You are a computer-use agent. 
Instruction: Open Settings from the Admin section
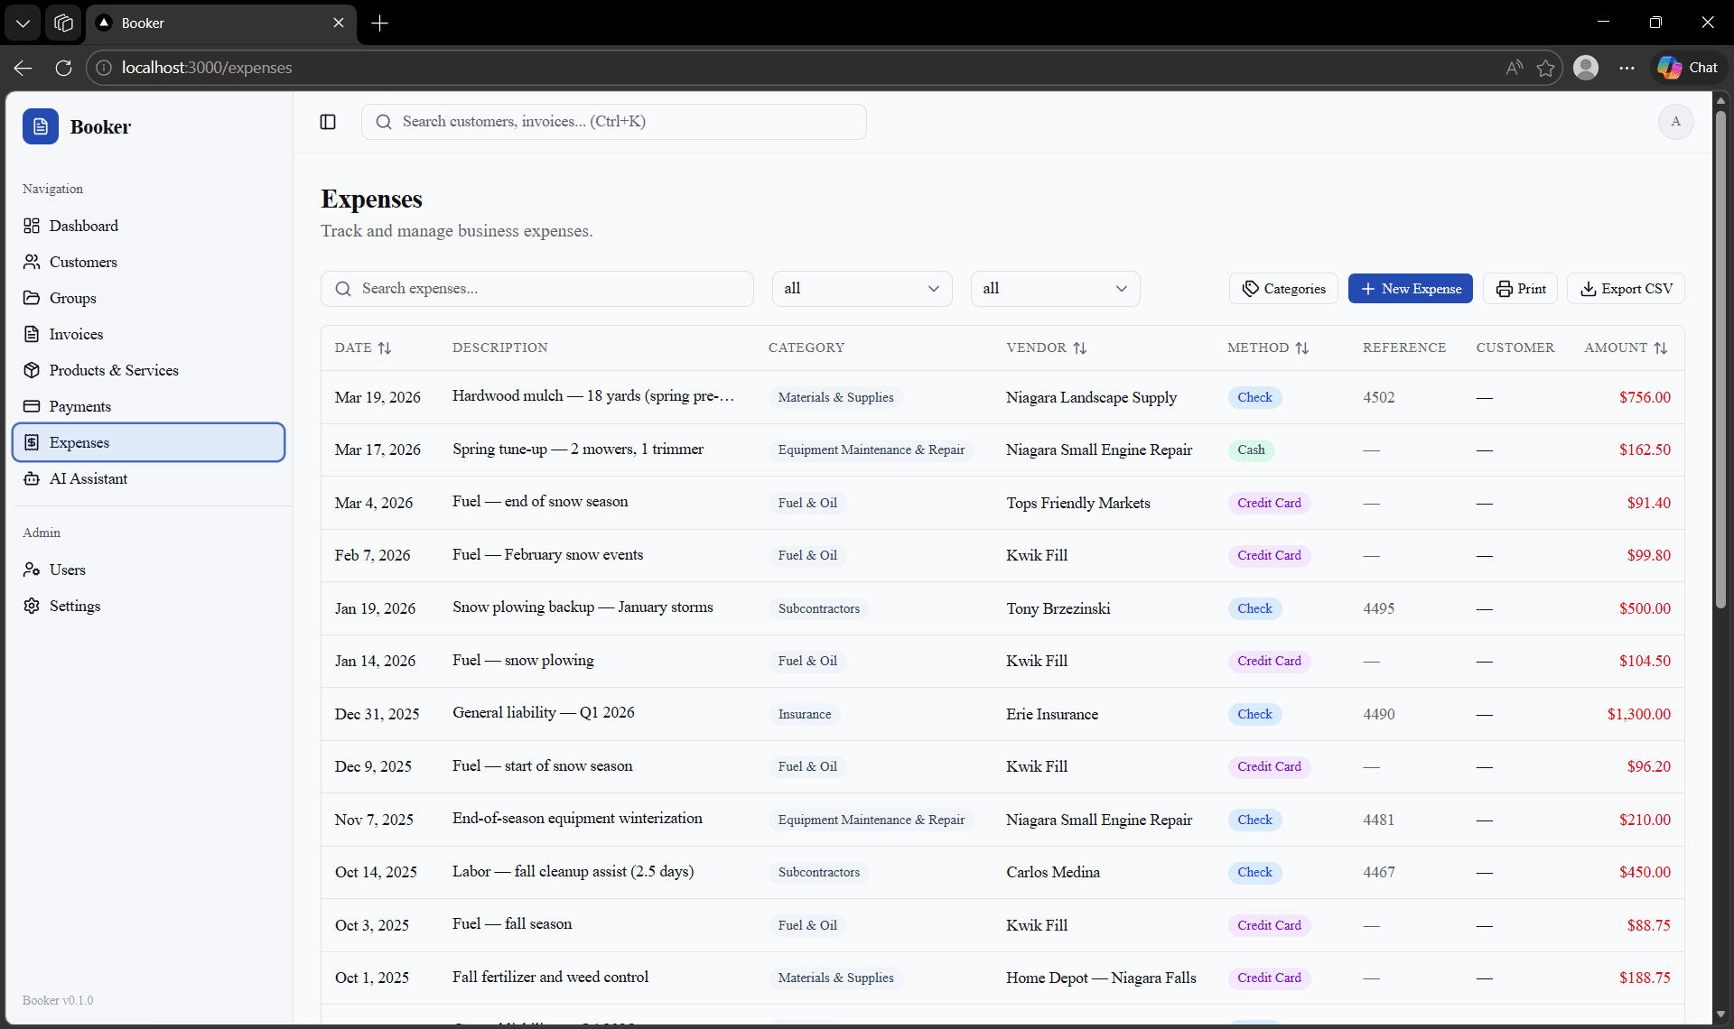(75, 606)
